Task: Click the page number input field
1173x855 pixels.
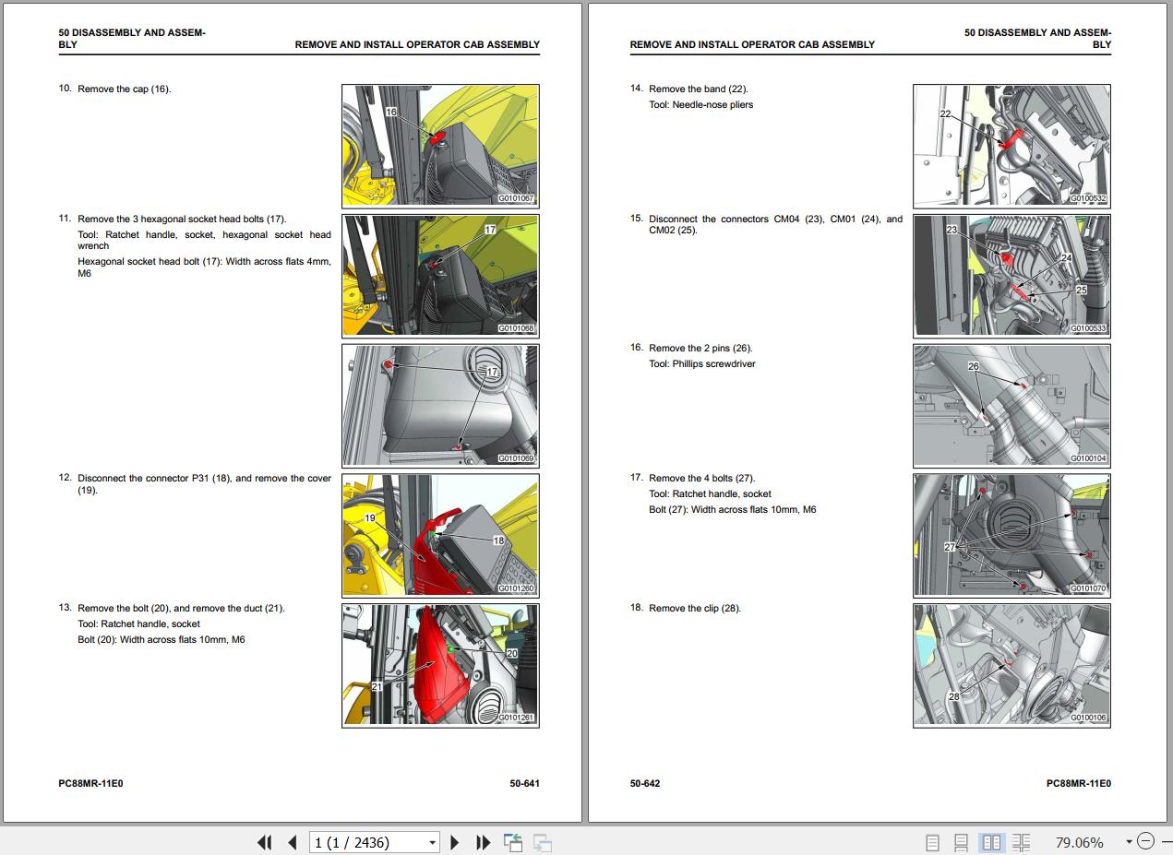Action: [x=367, y=842]
